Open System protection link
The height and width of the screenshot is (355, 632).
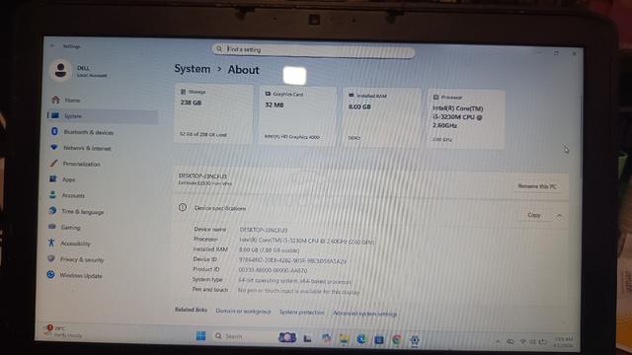coord(301,313)
